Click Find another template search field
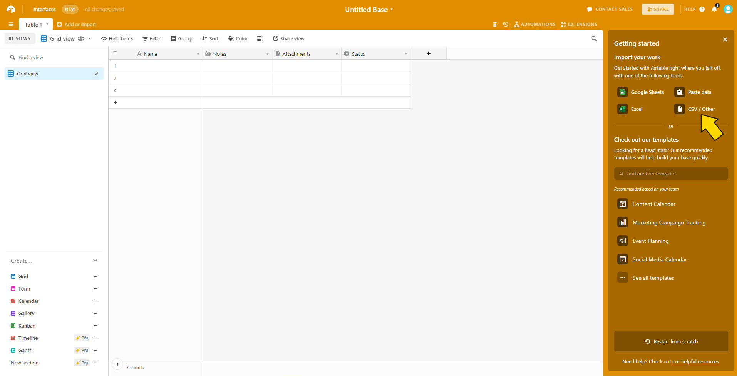 coord(671,174)
